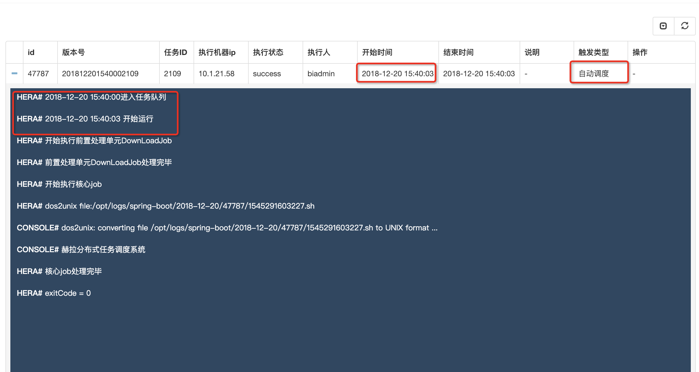Viewport: 699px width, 372px height.
Task: Click the 自动调度 trigger type cell
Action: (x=593, y=74)
